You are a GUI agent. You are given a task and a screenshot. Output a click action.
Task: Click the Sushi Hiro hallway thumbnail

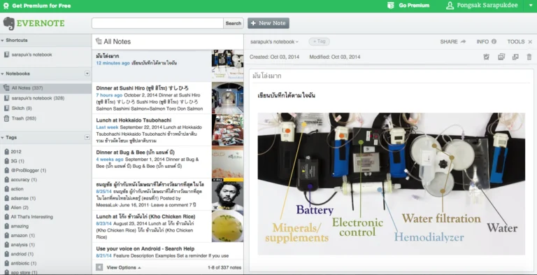click(227, 98)
